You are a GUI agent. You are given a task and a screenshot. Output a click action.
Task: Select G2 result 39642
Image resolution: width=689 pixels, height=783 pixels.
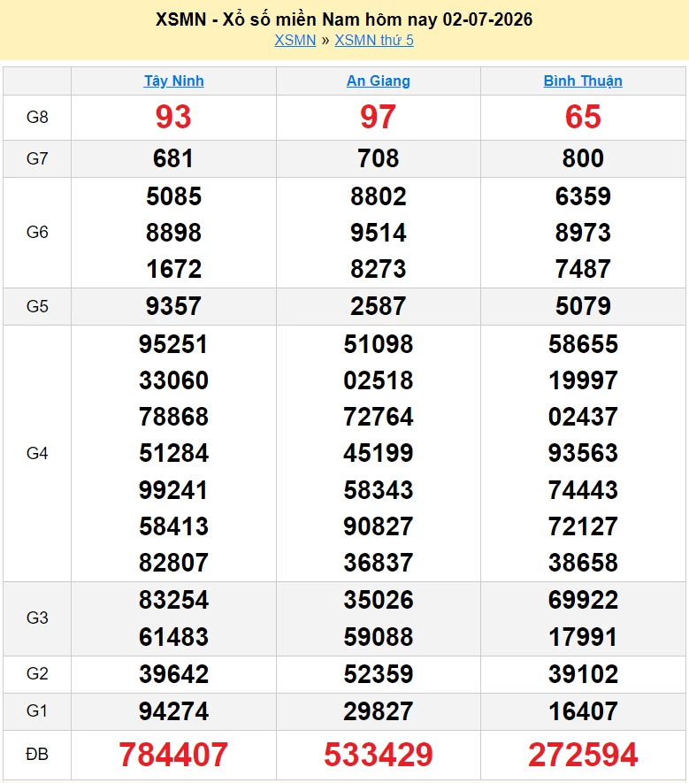click(x=173, y=674)
